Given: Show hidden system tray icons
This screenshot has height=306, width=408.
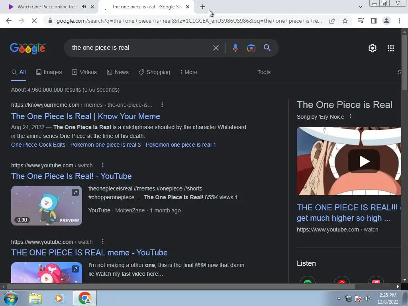Looking at the screenshot, I should (x=339, y=298).
